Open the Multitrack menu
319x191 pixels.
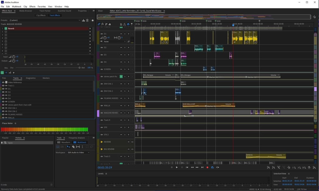[17, 7]
